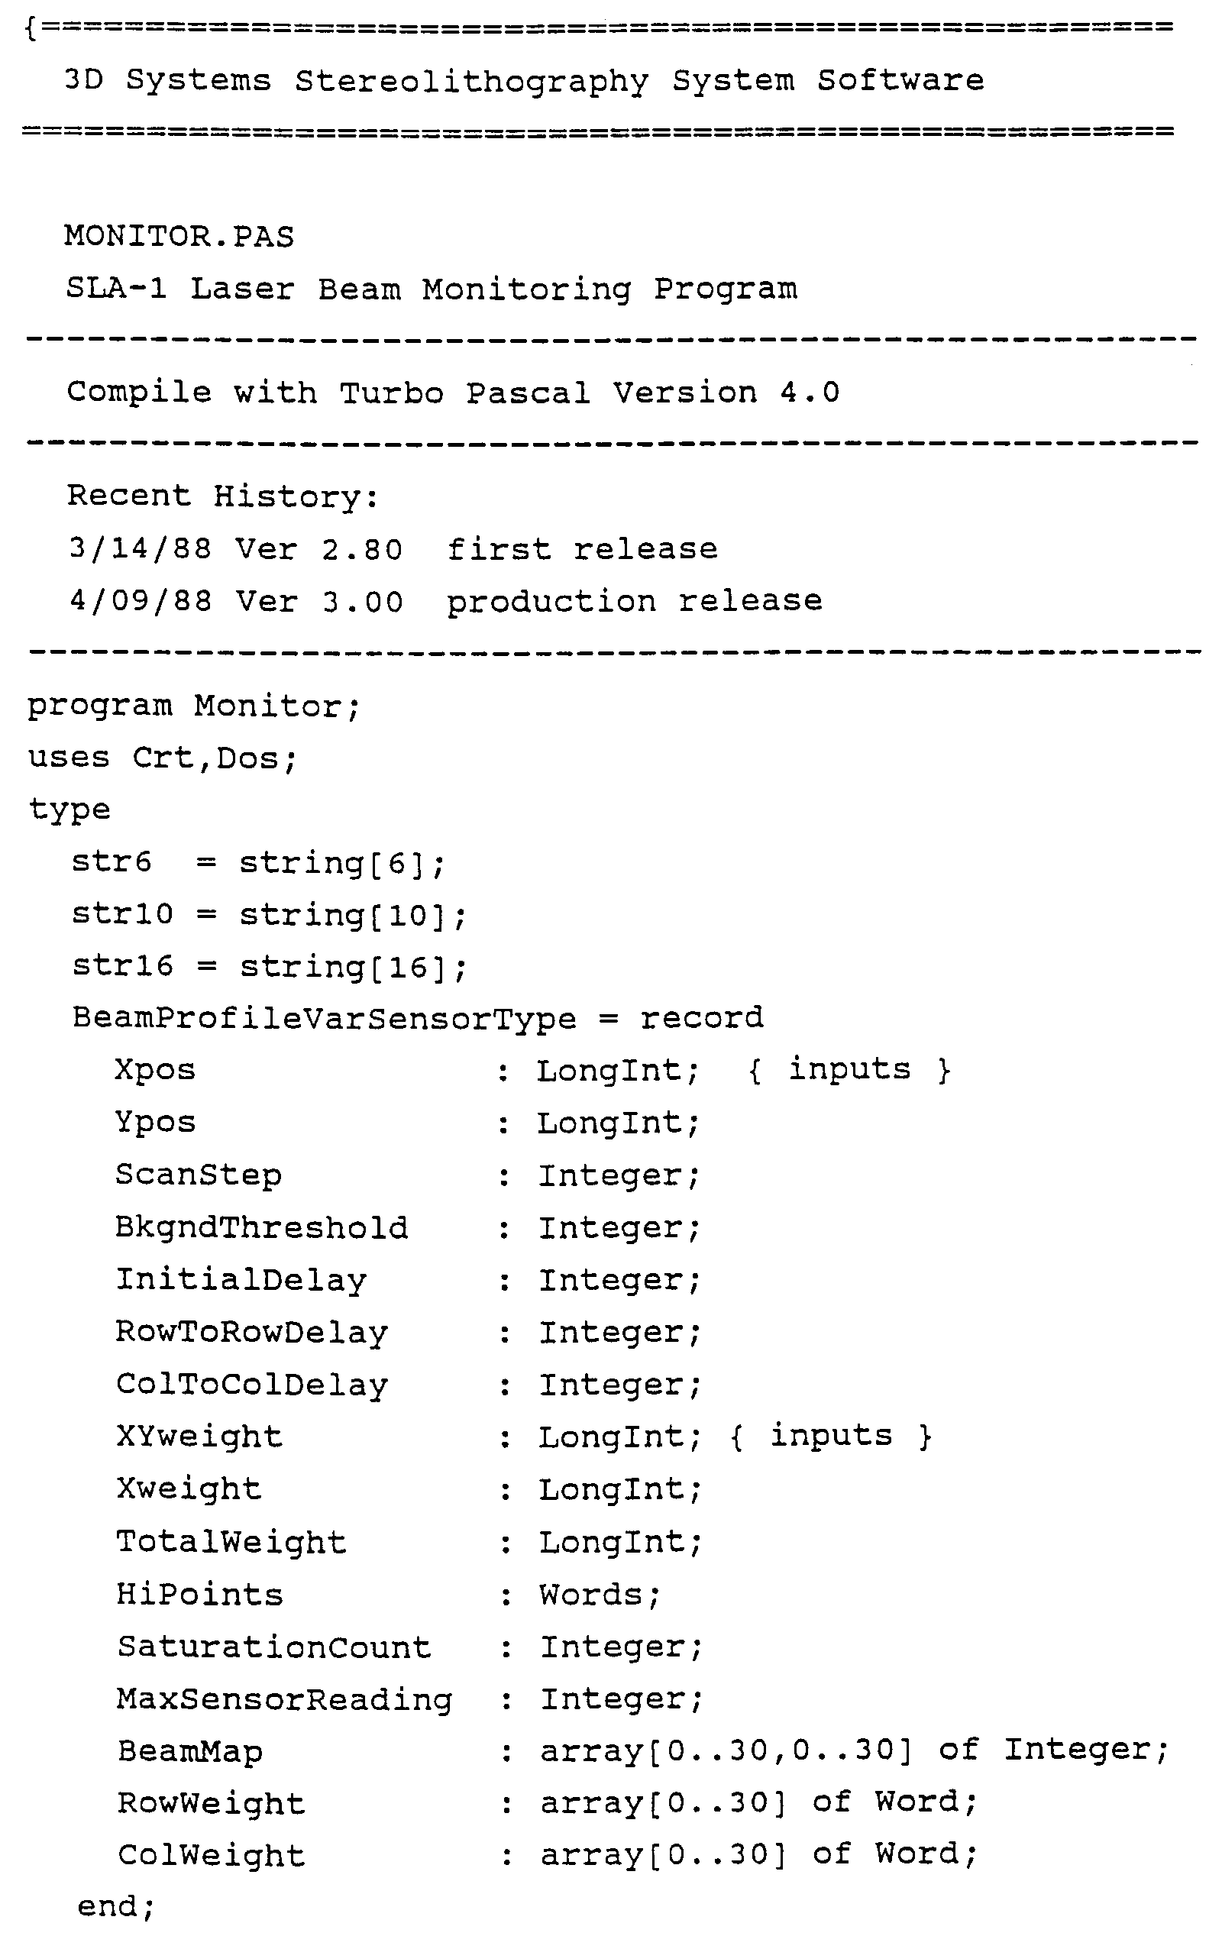Click the MONITOR.PAS filename text
Viewport: 1222px width, 1949px height.
tap(179, 237)
